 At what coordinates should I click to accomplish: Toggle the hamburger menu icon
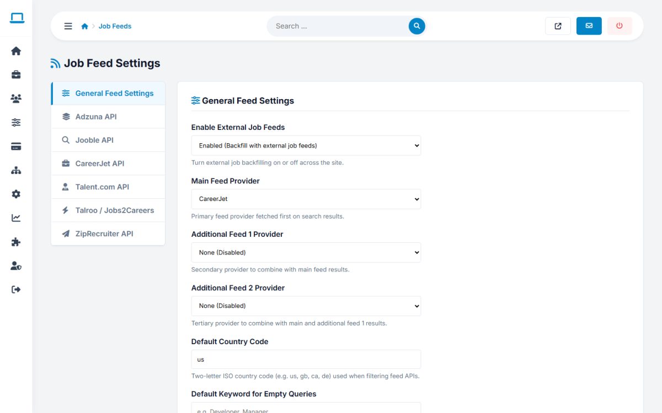click(68, 26)
